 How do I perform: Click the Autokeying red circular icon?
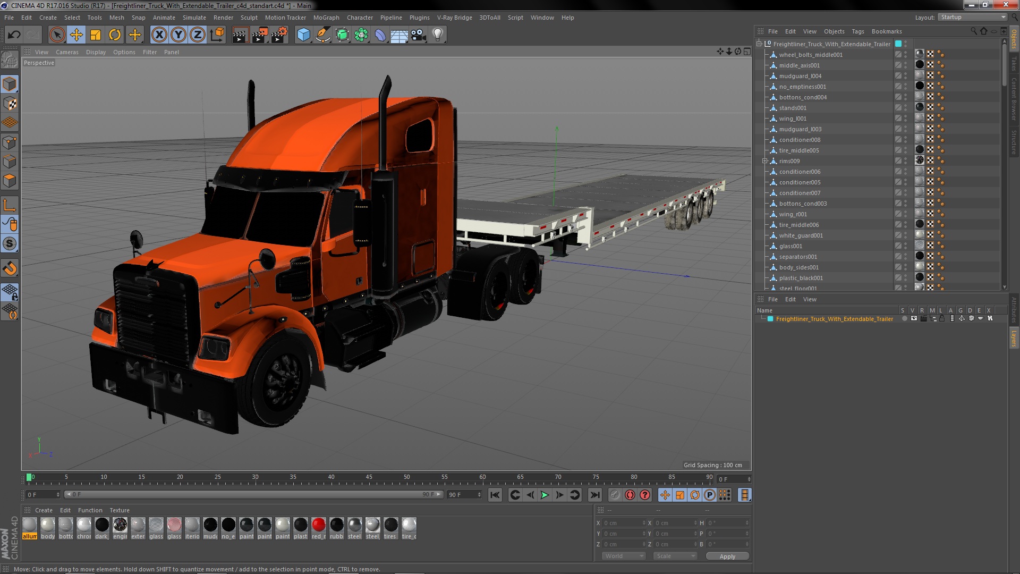pos(630,495)
